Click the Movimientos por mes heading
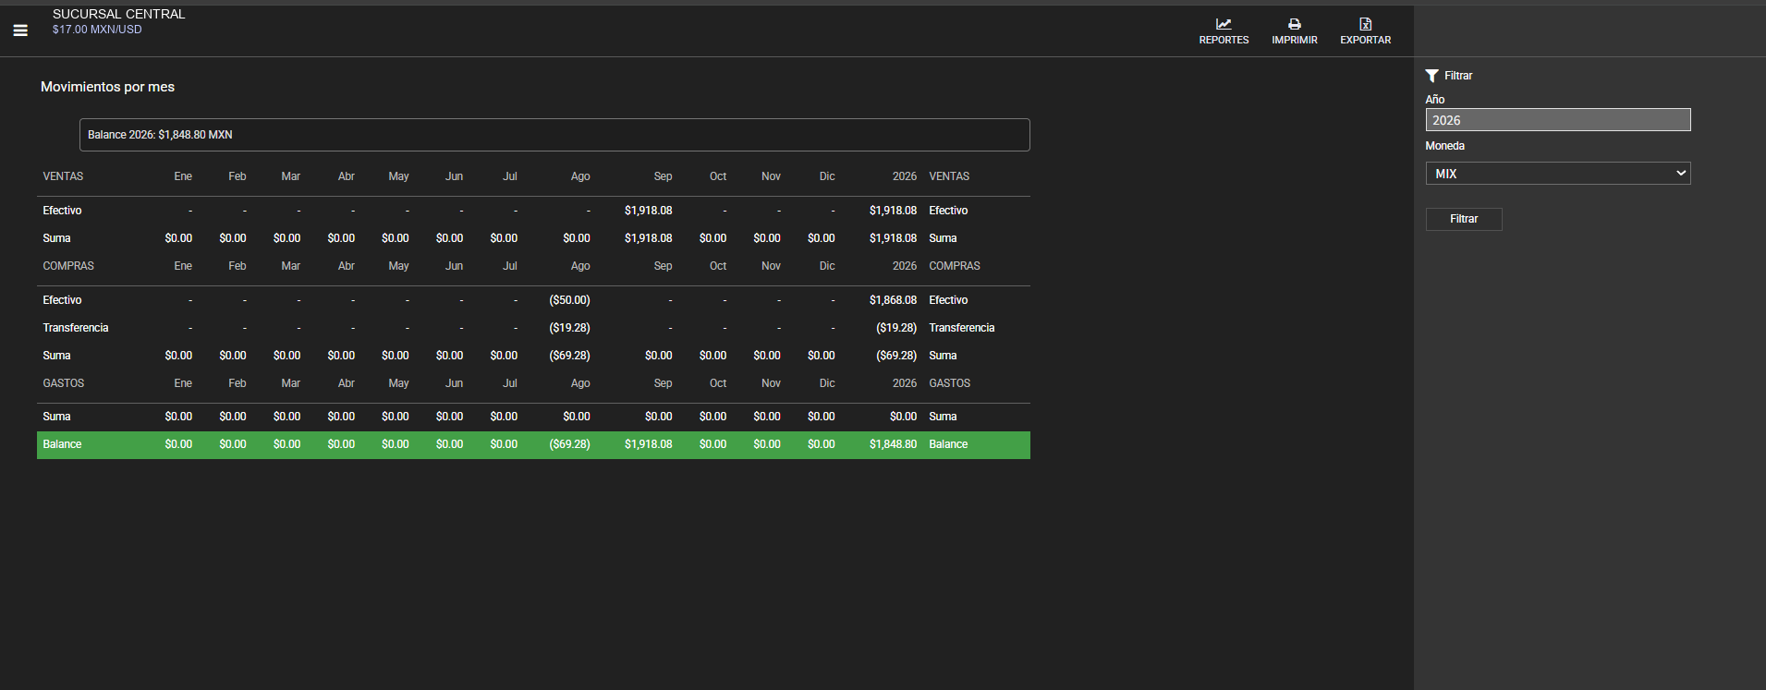 (107, 87)
